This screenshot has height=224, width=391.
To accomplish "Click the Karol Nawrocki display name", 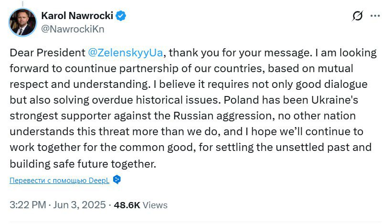I will pyautogui.click(x=77, y=16).
